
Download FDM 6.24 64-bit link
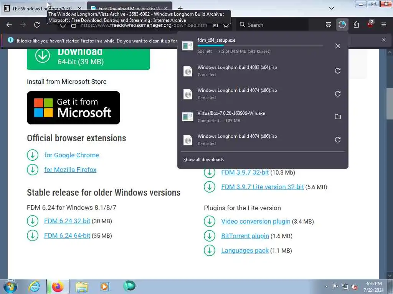[x=67, y=235]
